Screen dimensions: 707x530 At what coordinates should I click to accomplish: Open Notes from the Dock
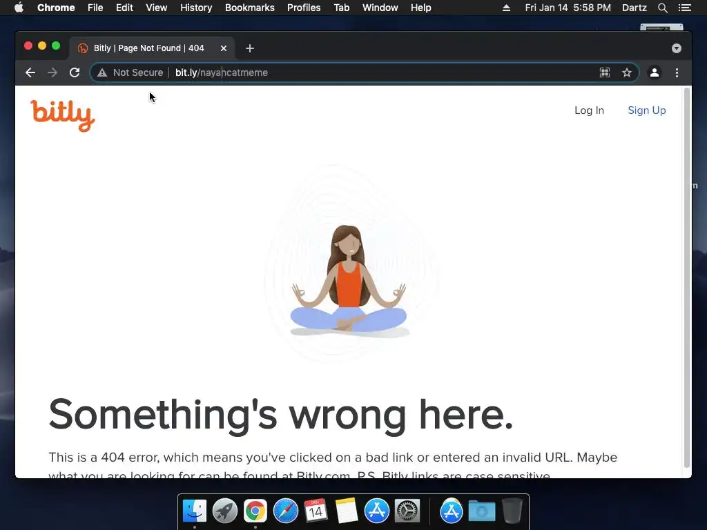click(x=347, y=511)
